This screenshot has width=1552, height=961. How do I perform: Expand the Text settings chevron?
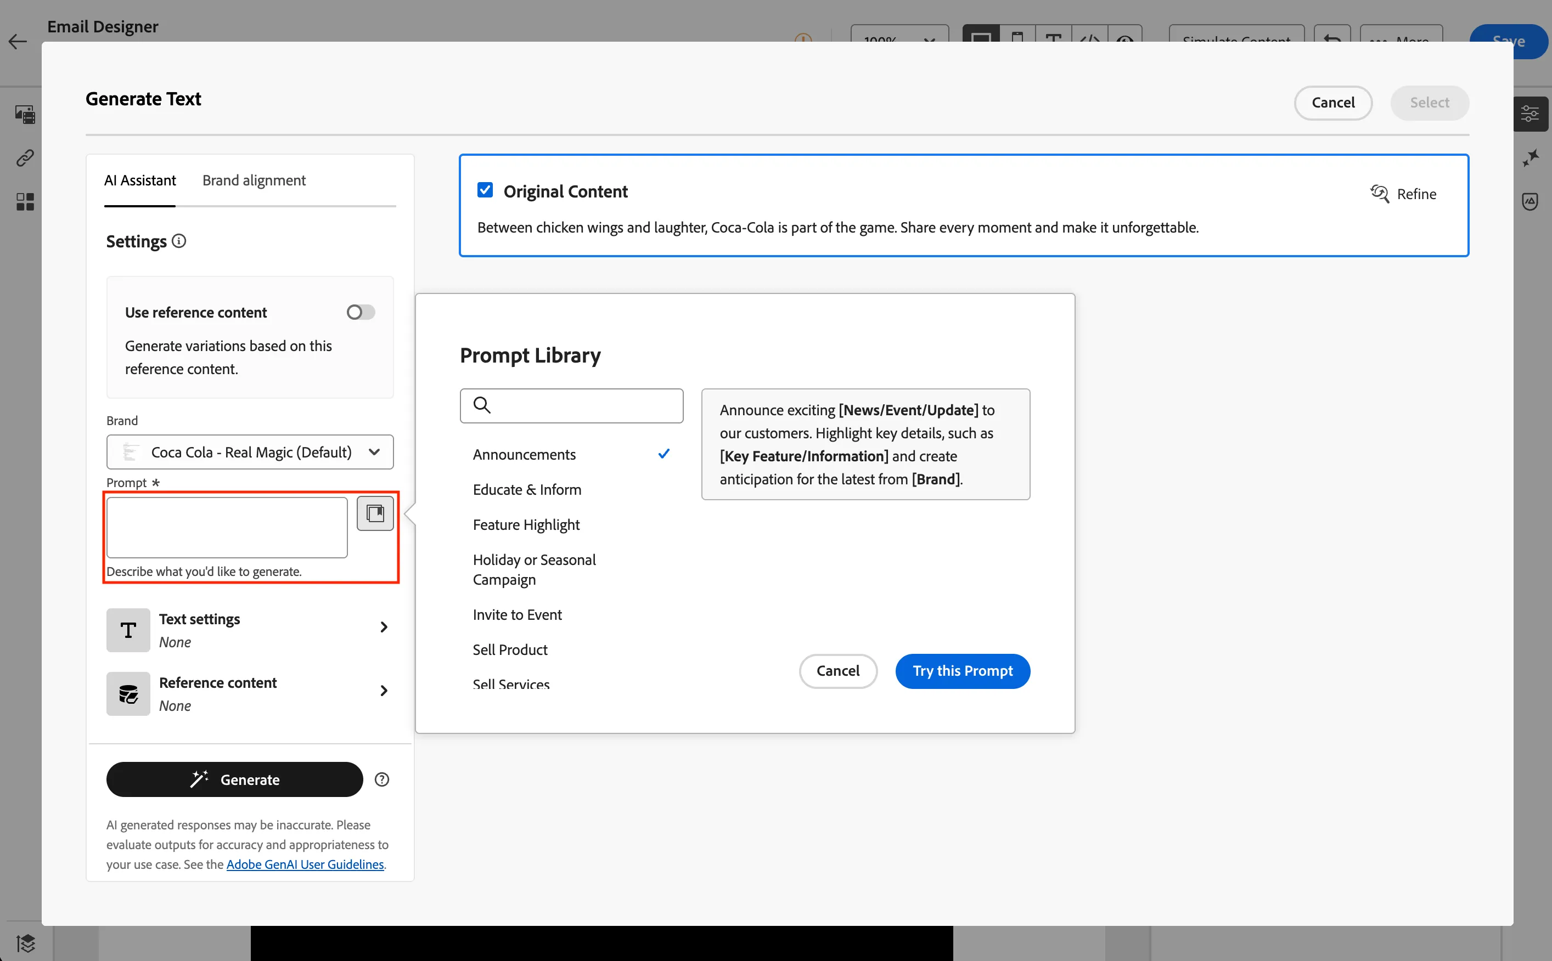[x=384, y=627]
